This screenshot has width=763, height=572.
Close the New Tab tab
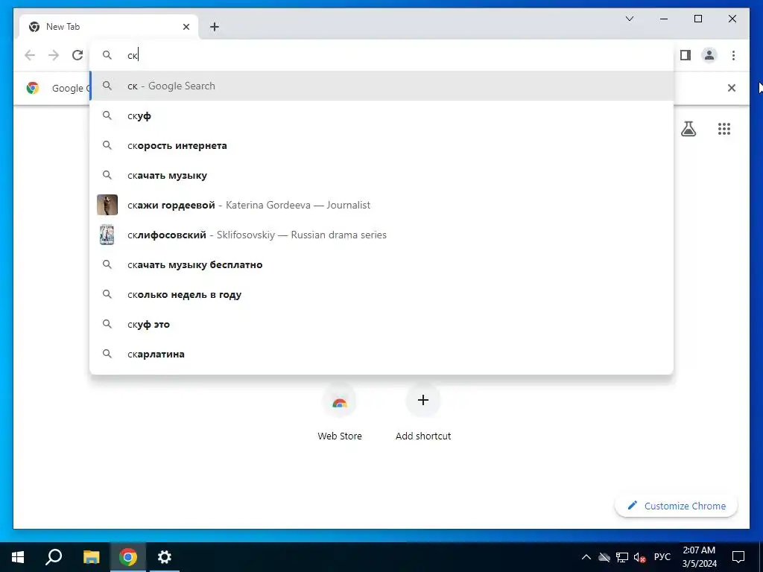click(186, 27)
